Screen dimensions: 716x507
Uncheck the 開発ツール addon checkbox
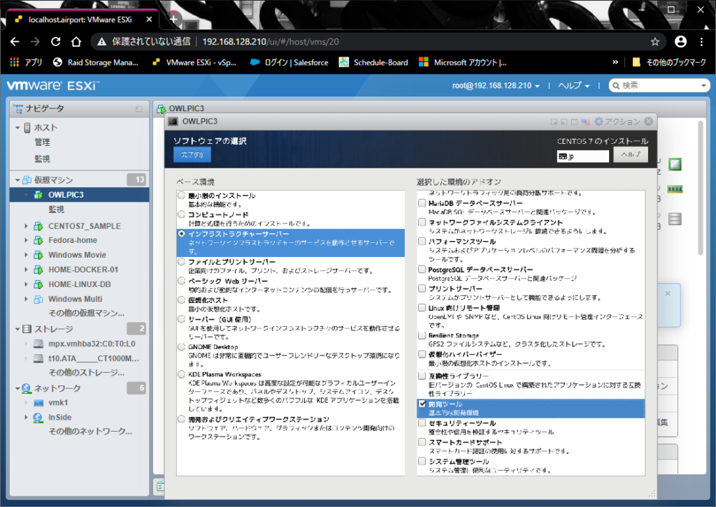(x=422, y=404)
